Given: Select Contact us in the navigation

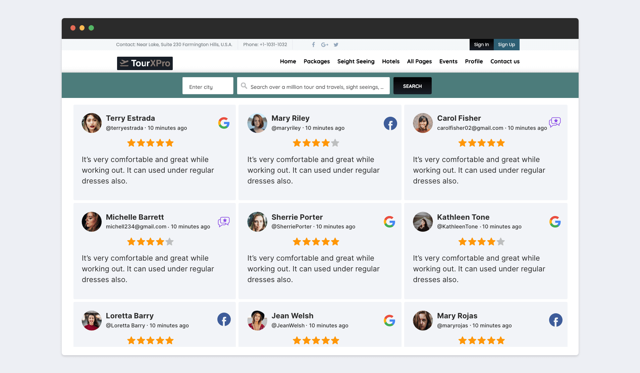Looking at the screenshot, I should click(x=505, y=61).
